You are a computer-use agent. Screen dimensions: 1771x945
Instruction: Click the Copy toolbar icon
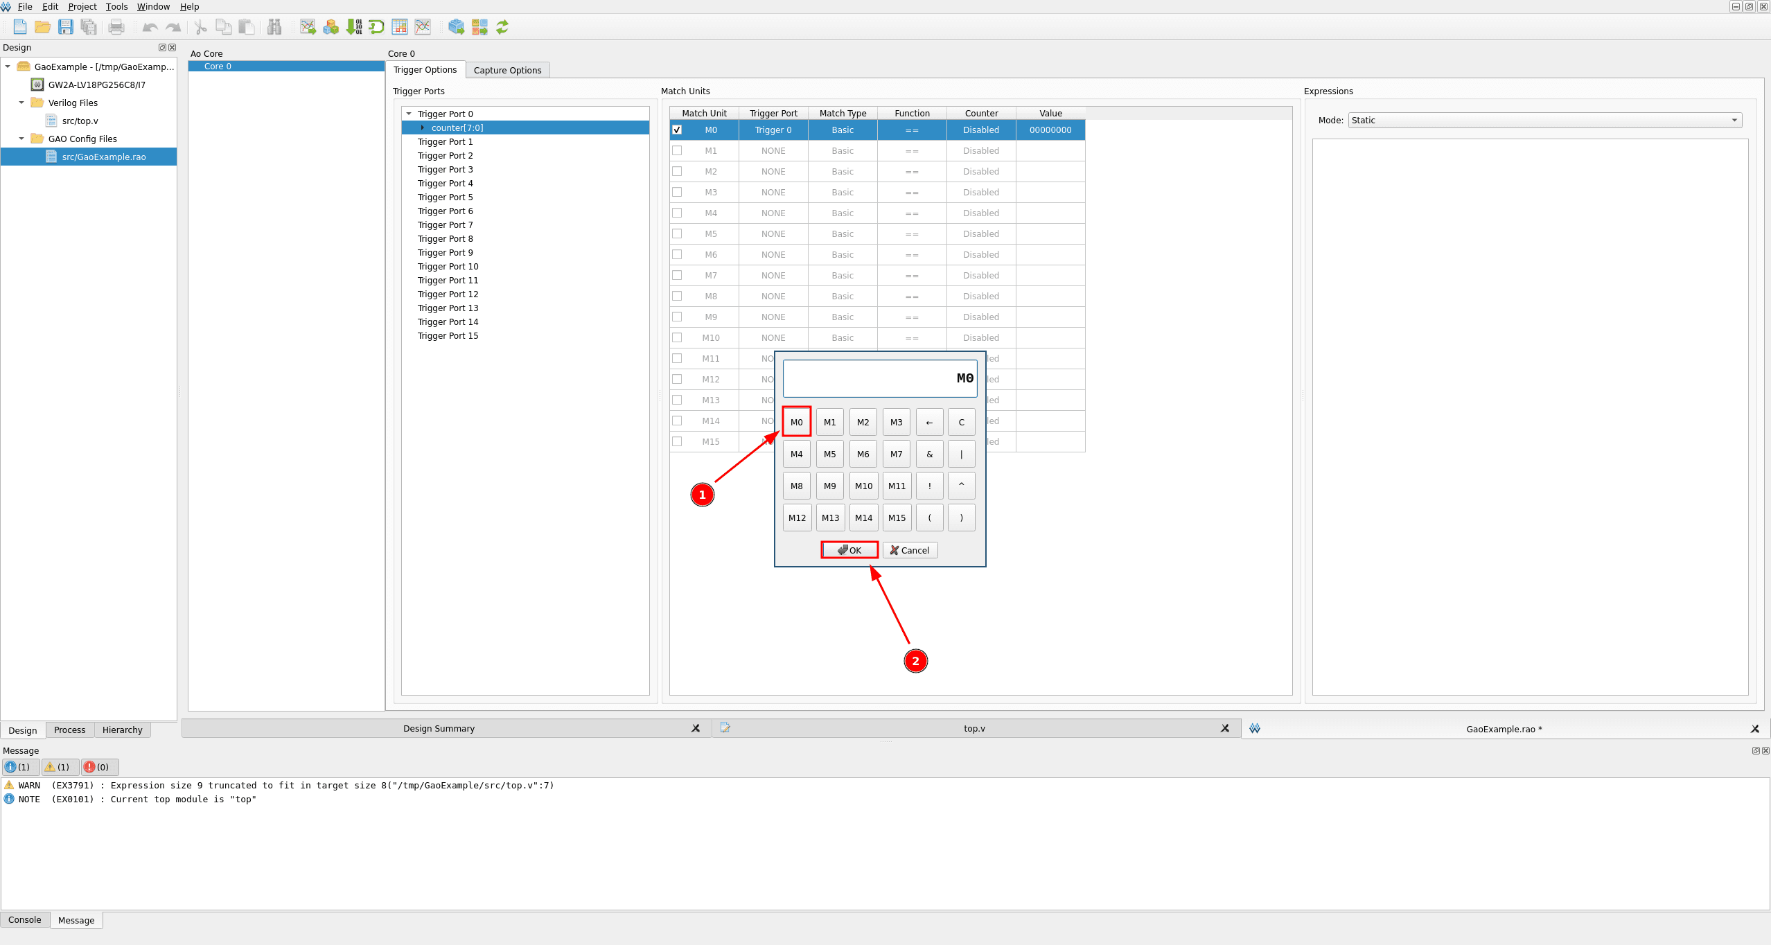(223, 27)
